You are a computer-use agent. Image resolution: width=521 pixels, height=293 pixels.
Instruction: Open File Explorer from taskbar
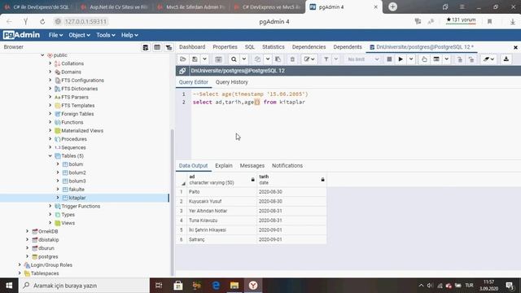pyautogui.click(x=234, y=286)
